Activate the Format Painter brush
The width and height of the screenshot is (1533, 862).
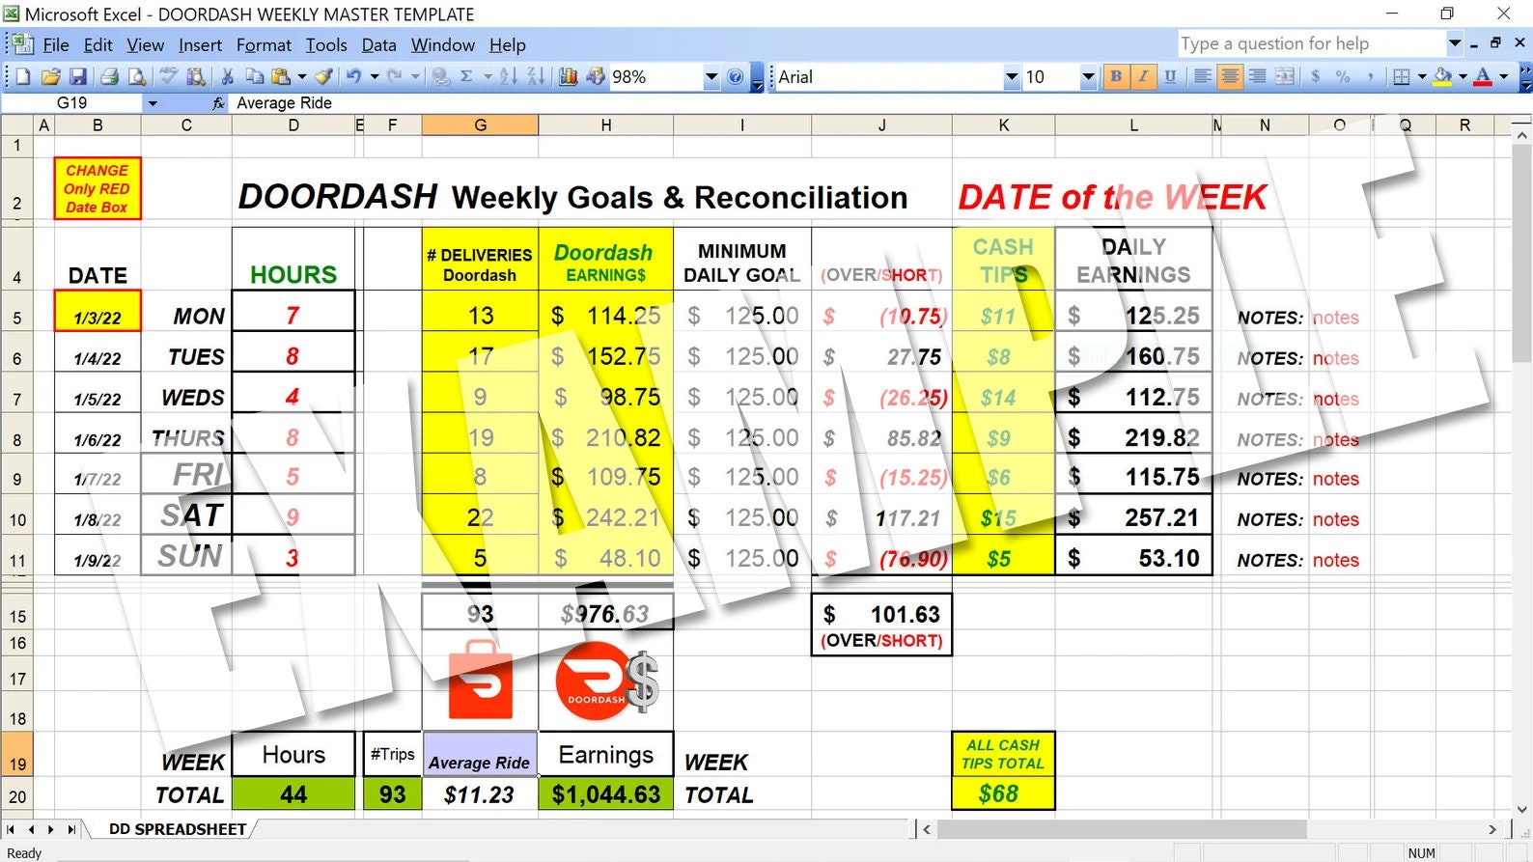pos(323,76)
